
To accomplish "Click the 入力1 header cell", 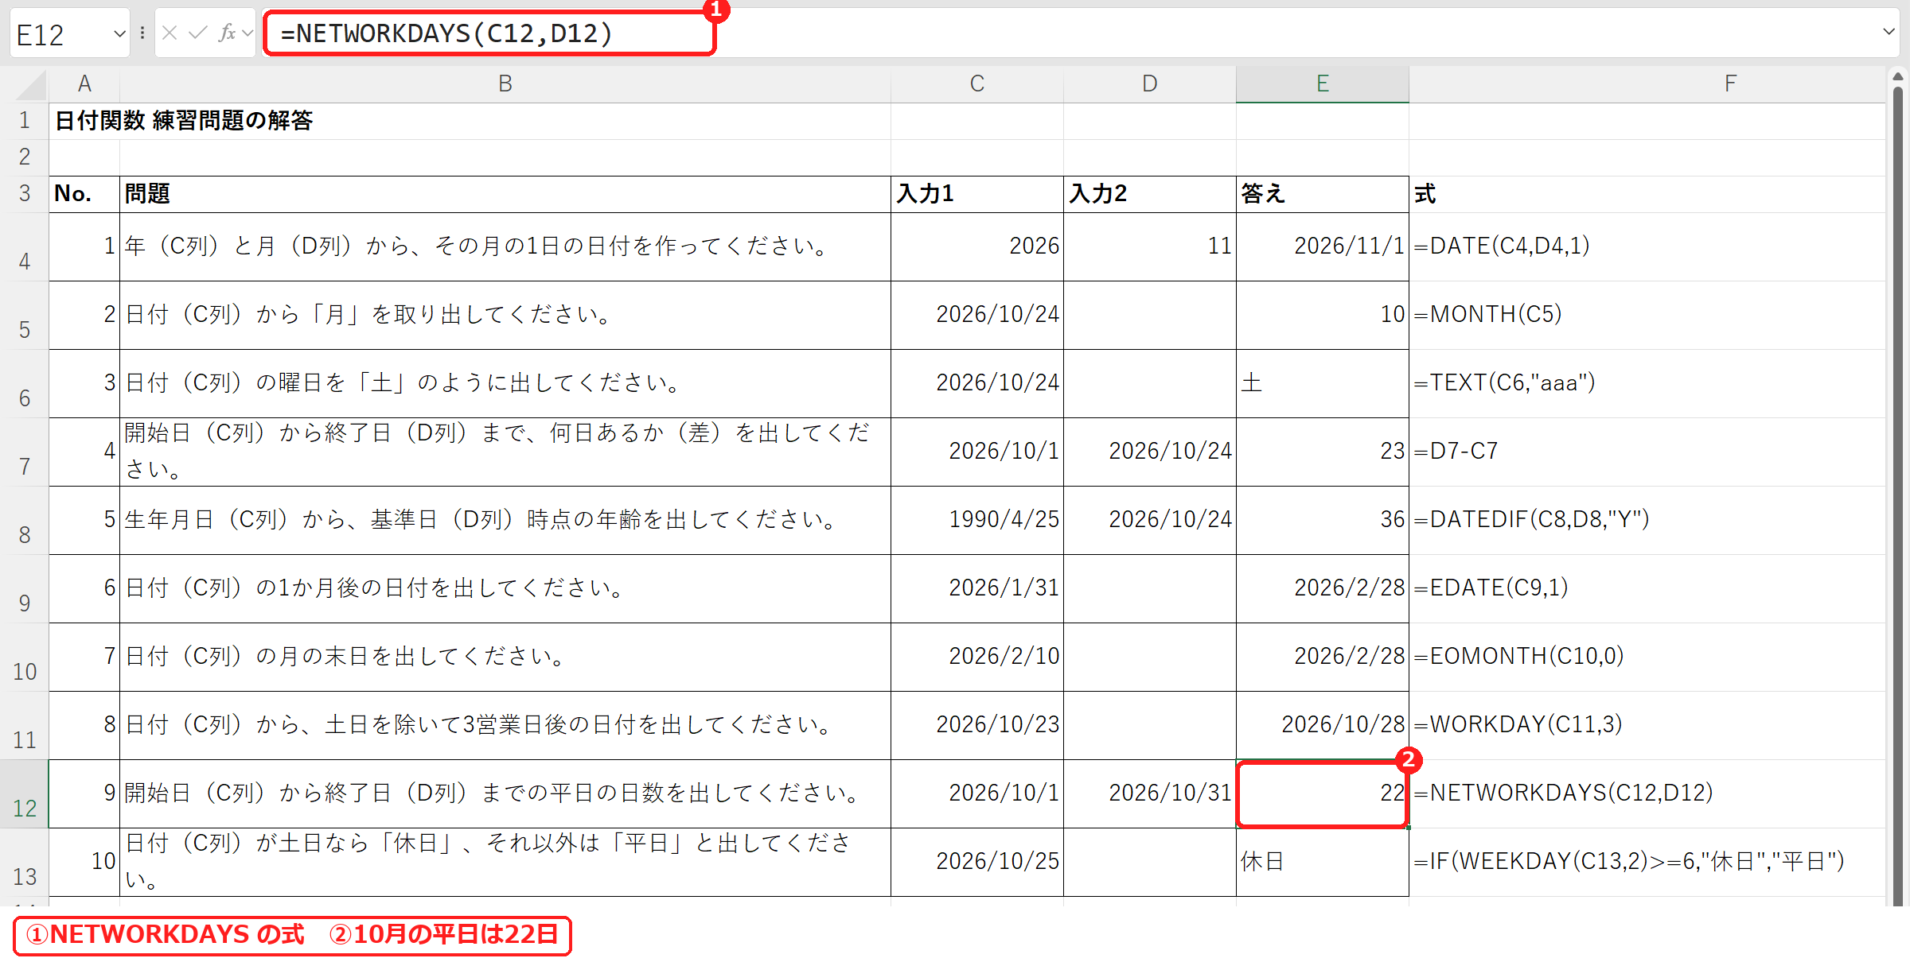I will [x=977, y=194].
